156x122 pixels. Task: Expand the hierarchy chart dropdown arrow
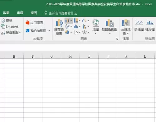pos(80,20)
